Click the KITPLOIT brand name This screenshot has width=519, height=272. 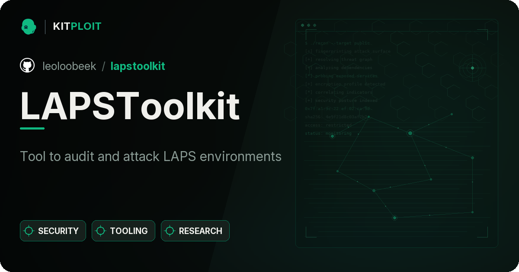point(77,26)
